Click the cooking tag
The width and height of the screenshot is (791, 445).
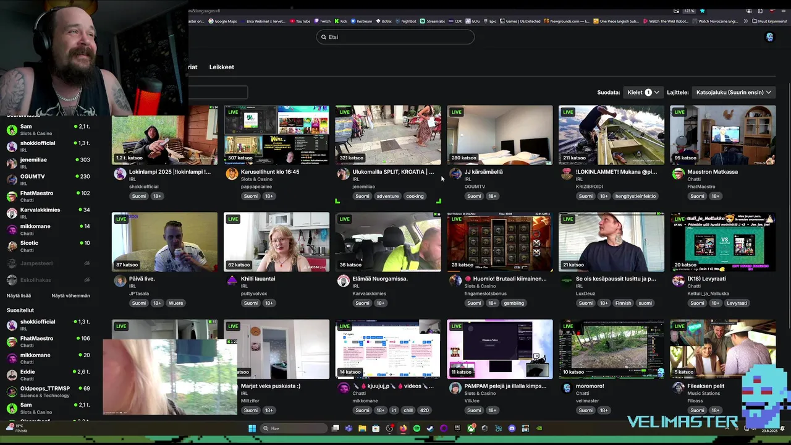click(x=415, y=196)
